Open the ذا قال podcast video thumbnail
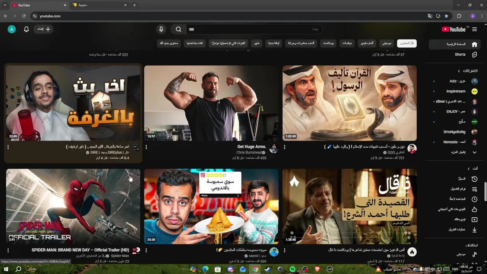This screenshot has width=487, height=274. 350,206
